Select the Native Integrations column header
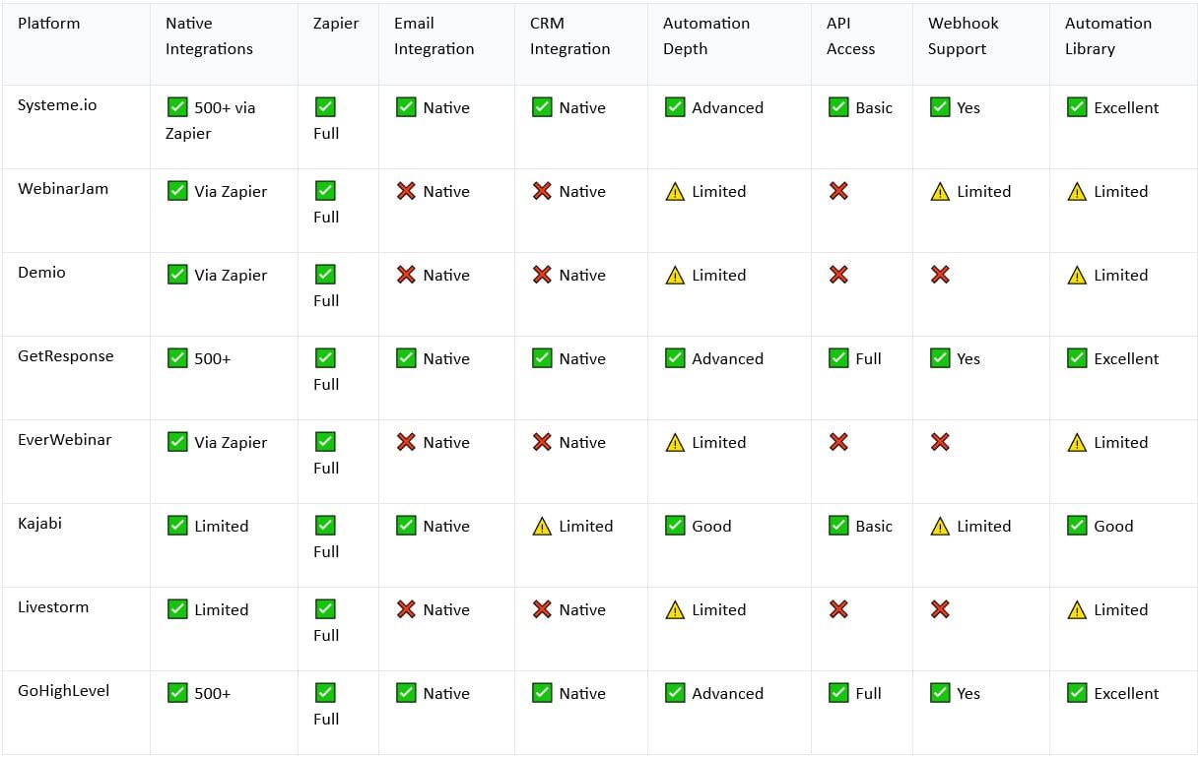The width and height of the screenshot is (1201, 757). [x=209, y=36]
